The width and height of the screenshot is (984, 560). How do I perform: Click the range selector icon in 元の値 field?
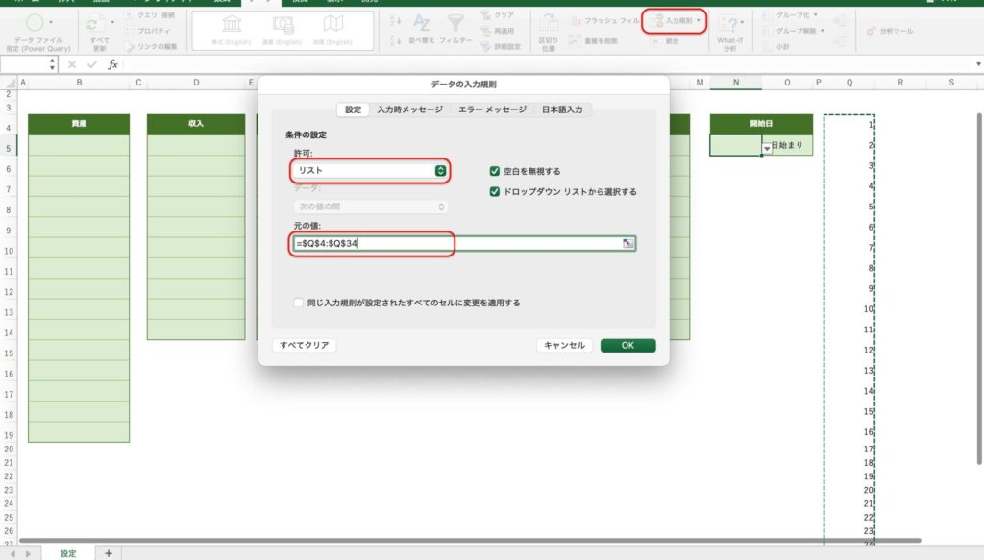pyautogui.click(x=628, y=244)
